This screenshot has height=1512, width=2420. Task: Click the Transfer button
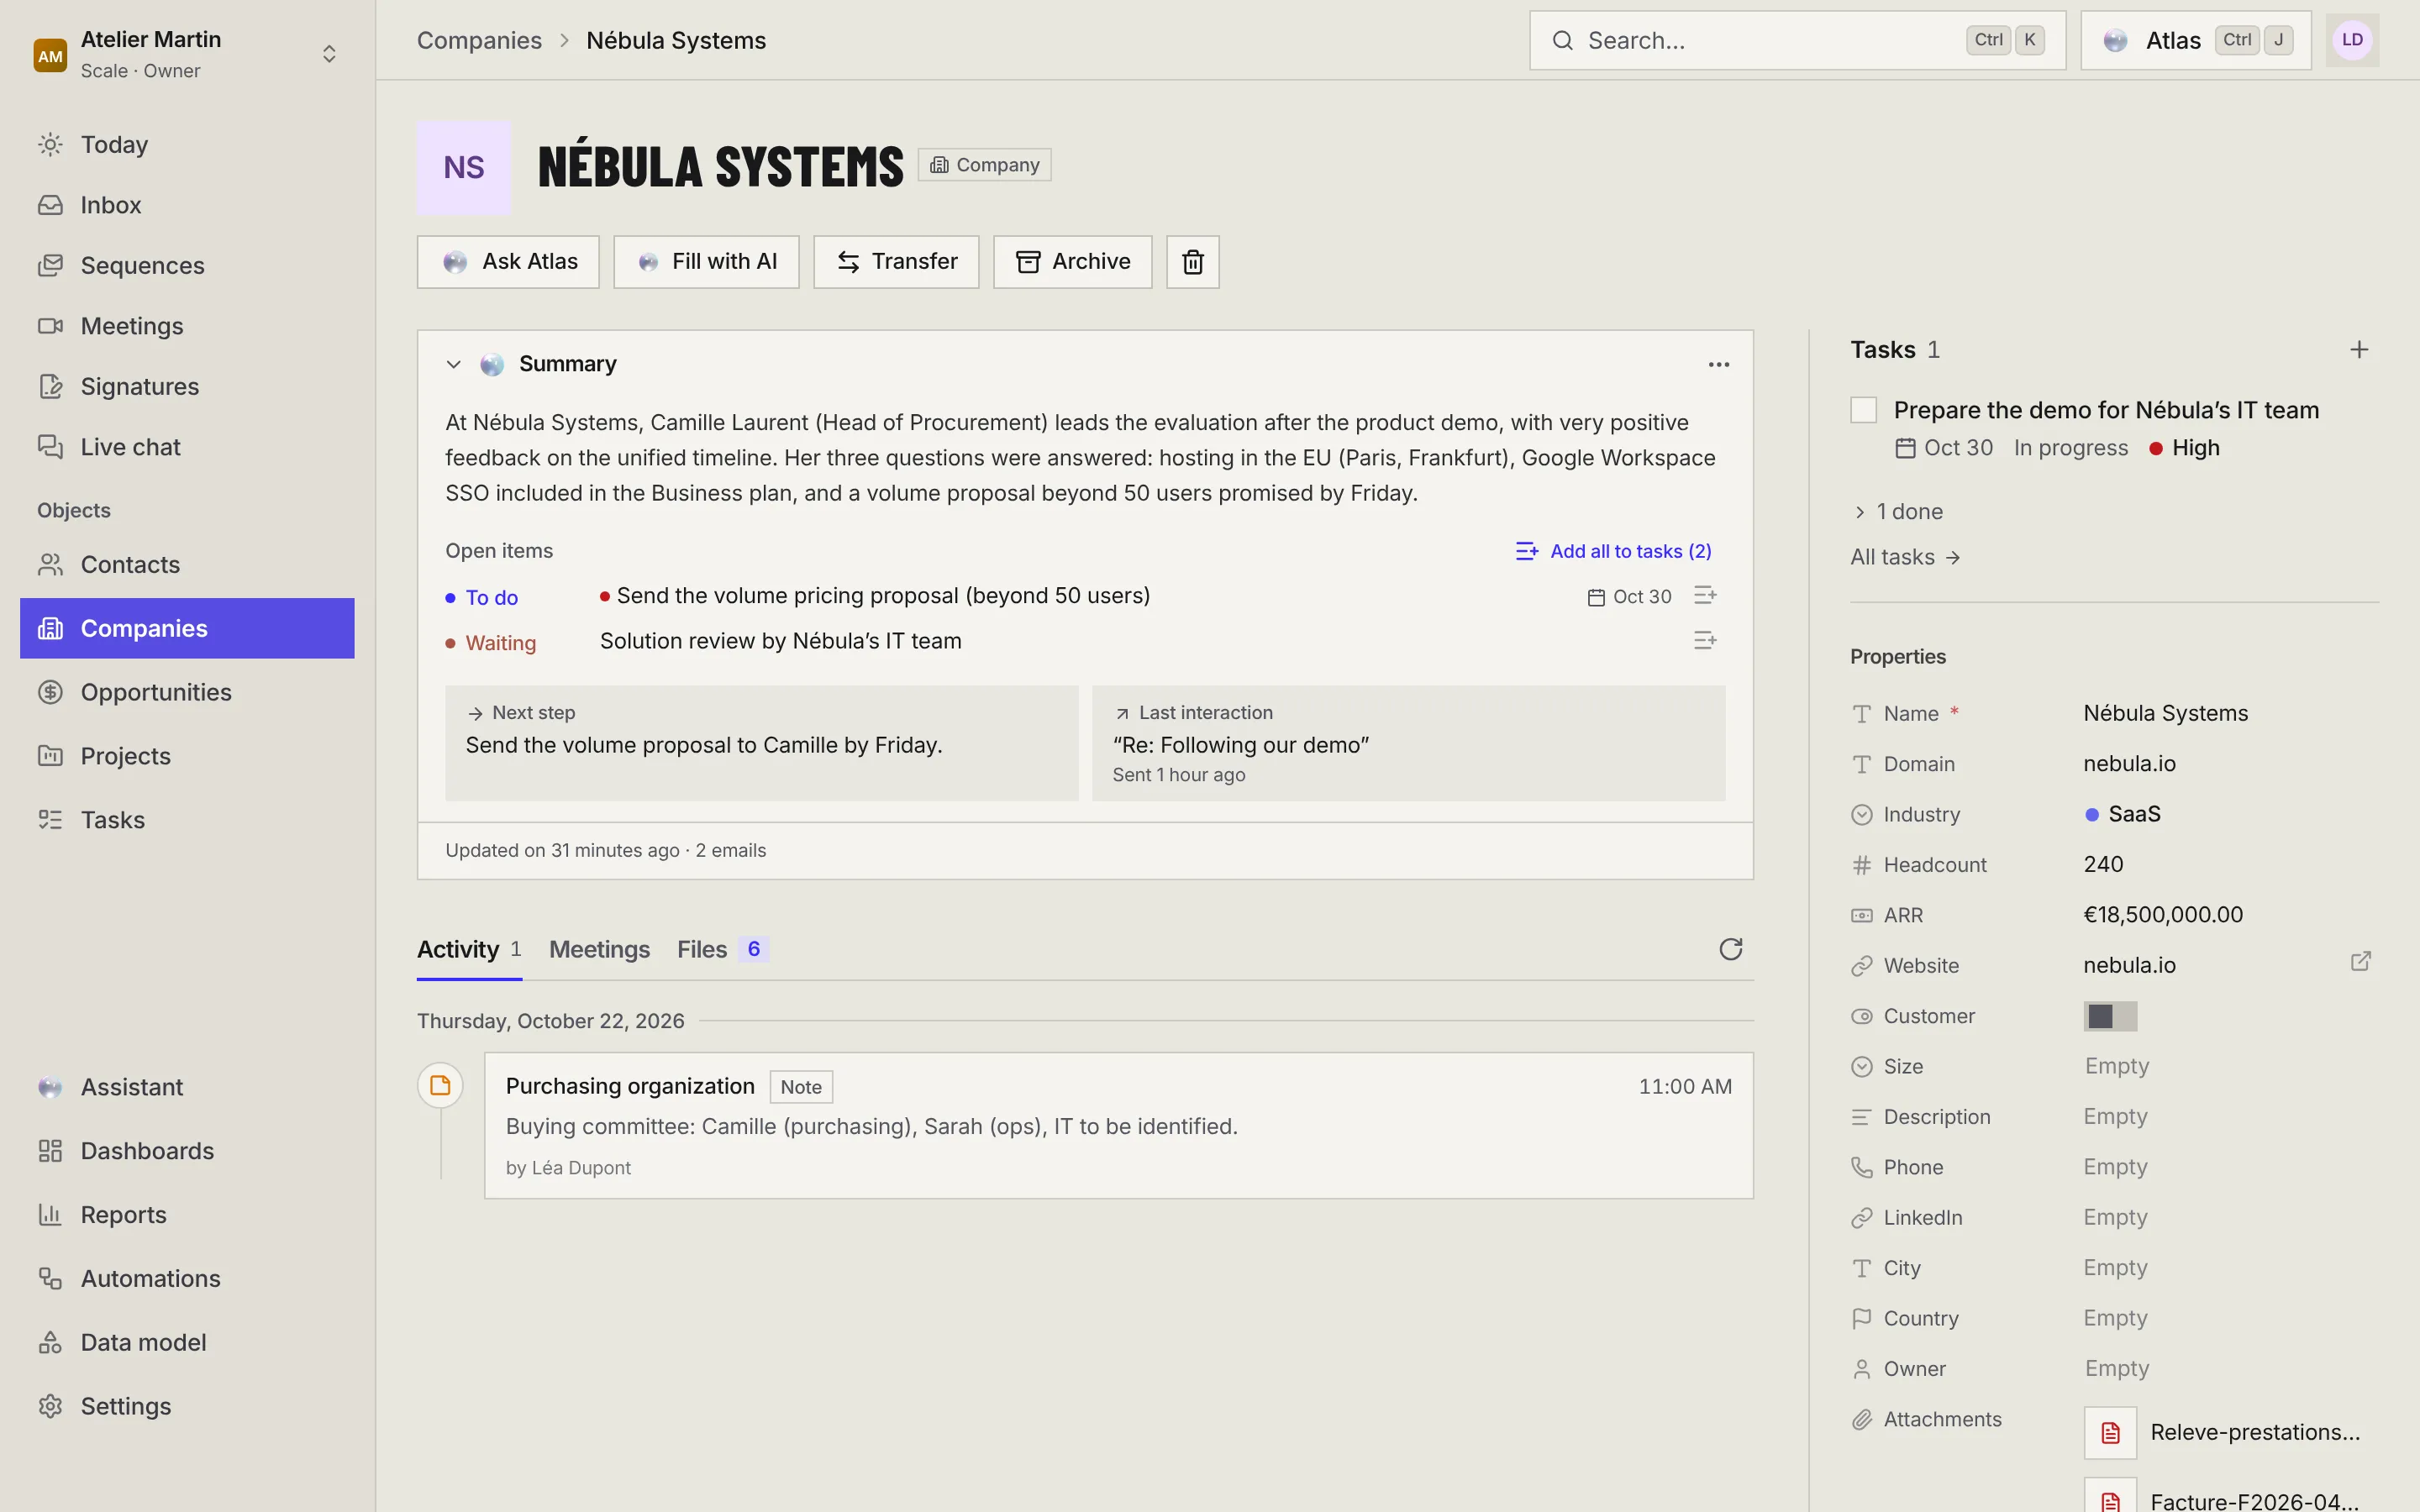click(x=896, y=262)
